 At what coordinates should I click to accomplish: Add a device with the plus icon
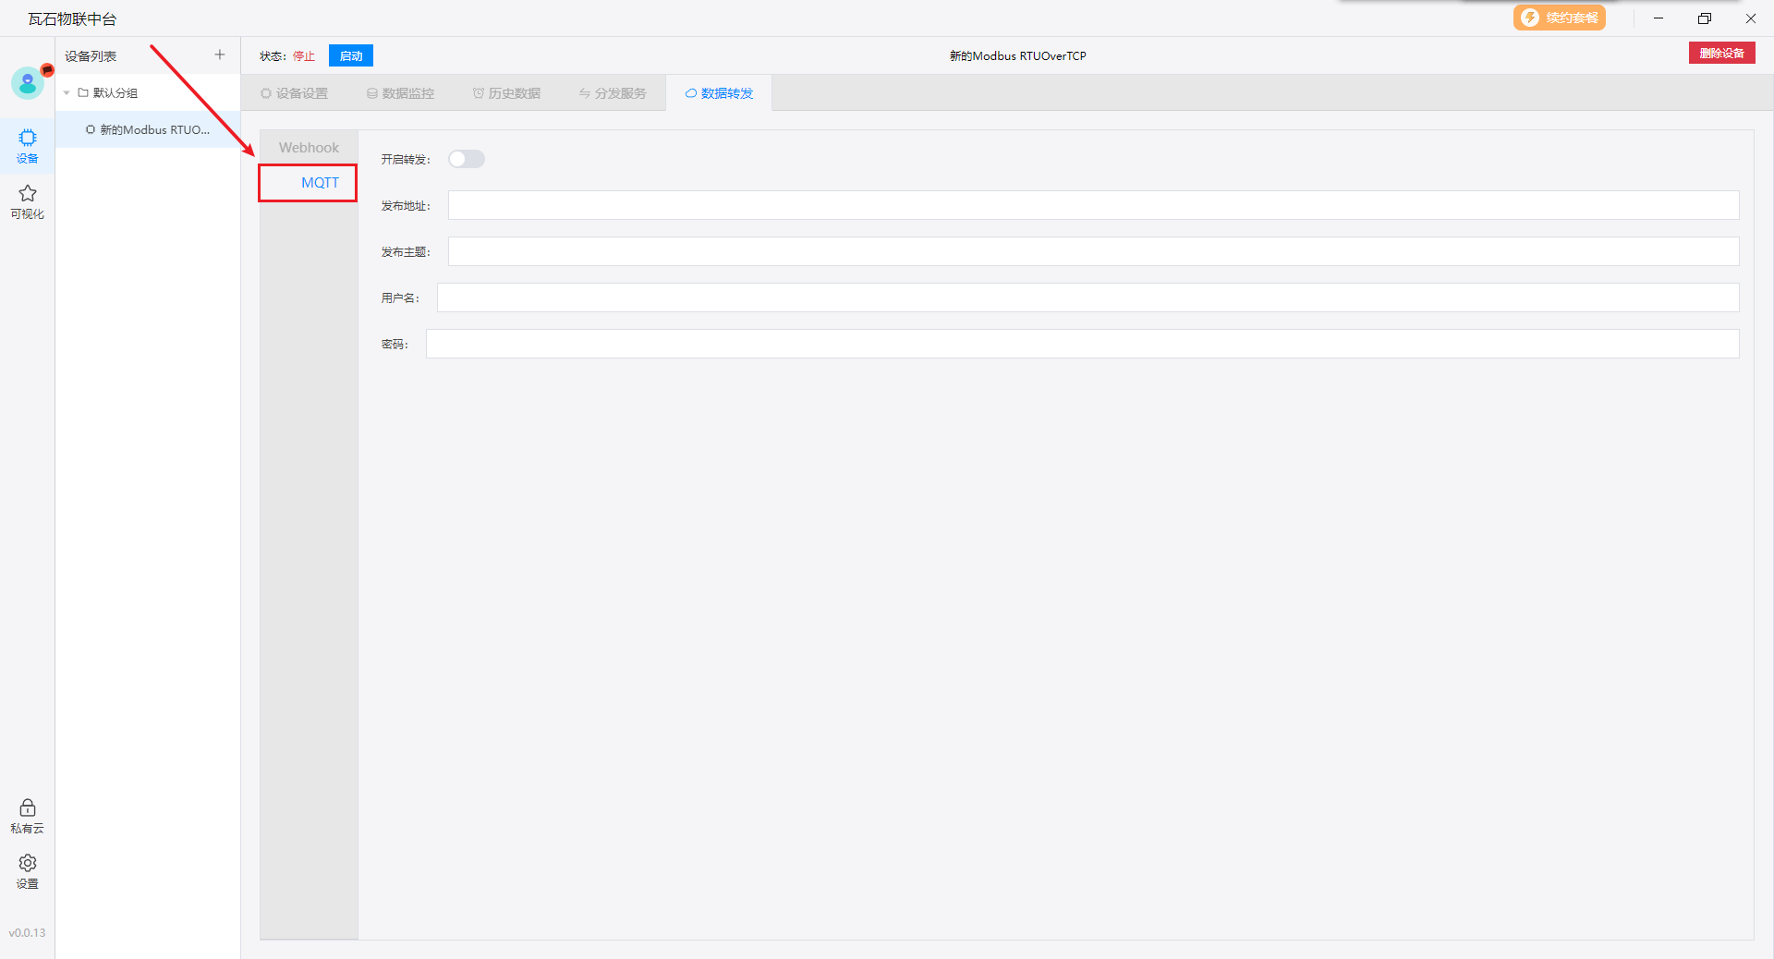[x=220, y=55]
